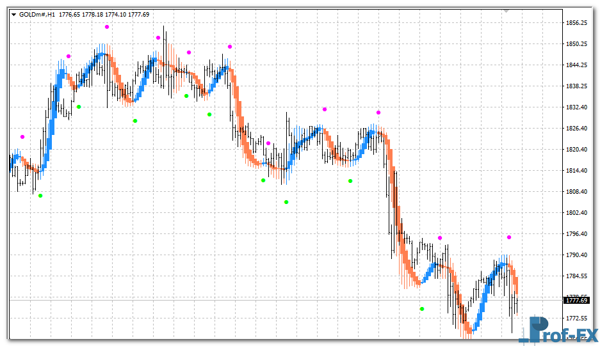Click the 1844.25 price scale value

click(x=577, y=65)
